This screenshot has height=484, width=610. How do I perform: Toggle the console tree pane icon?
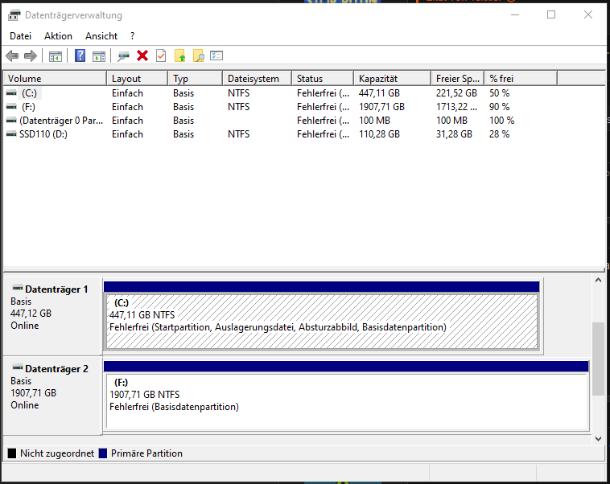(56, 56)
